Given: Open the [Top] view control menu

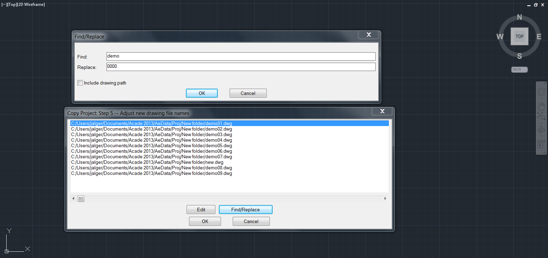Looking at the screenshot, I should 12,5.
